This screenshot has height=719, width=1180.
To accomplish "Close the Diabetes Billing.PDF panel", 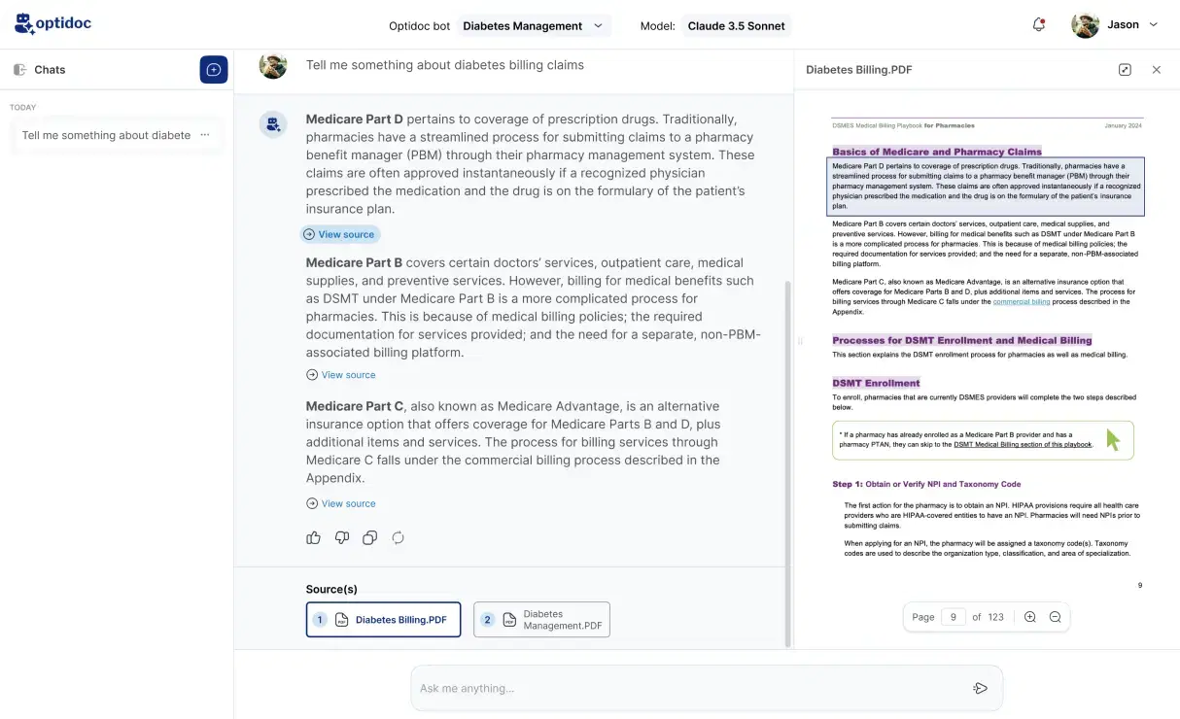I will point(1157,70).
